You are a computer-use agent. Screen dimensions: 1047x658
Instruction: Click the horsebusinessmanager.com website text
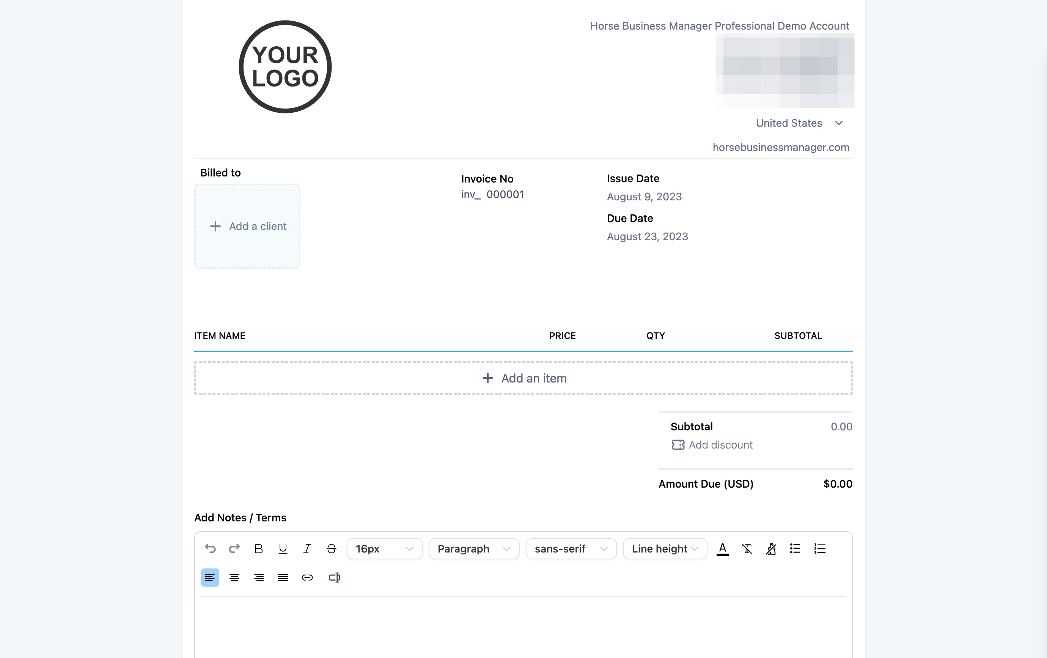[x=781, y=148]
